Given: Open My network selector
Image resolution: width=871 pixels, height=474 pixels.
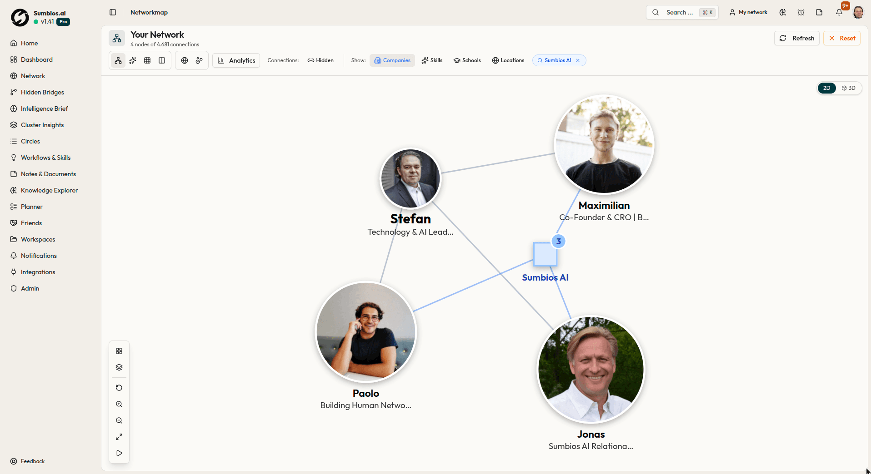Looking at the screenshot, I should (x=748, y=12).
